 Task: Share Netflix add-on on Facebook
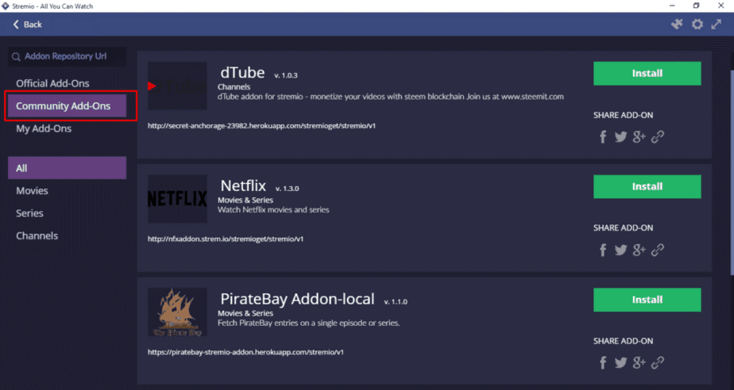[x=603, y=250]
